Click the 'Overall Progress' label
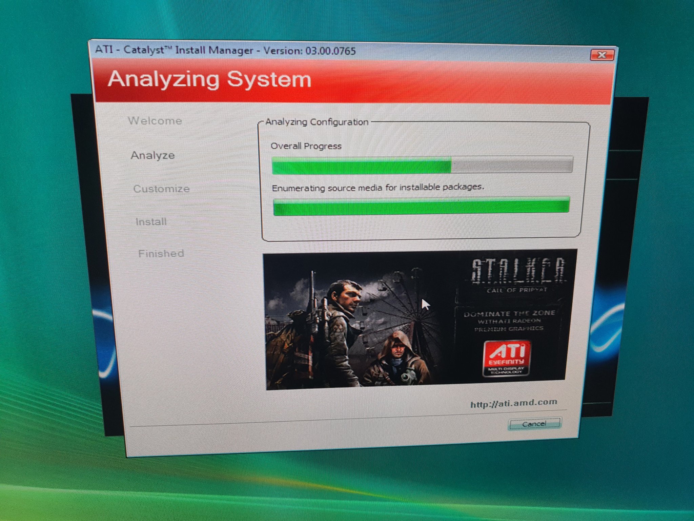Screen dimensions: 694x521 tap(306, 146)
